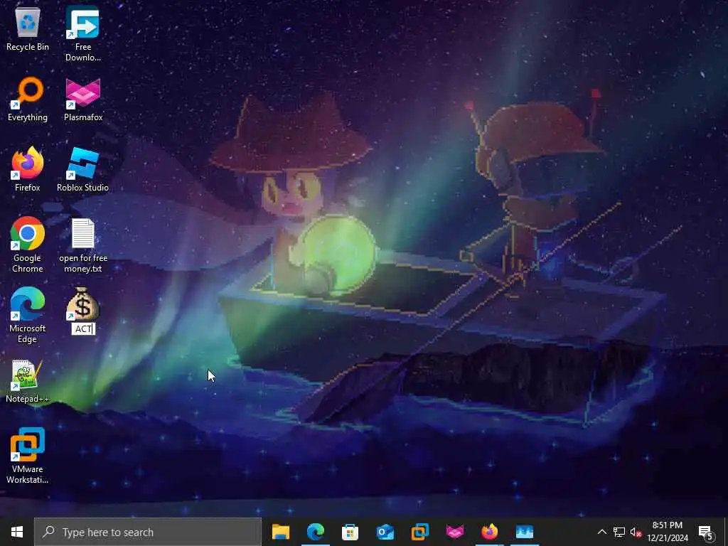The height and width of the screenshot is (546, 728).
Task: Select the Plasmafox desktop shortcut
Action: tap(83, 100)
